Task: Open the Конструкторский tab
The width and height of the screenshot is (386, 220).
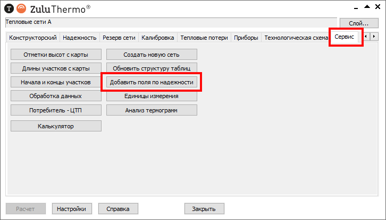Action: click(x=32, y=38)
